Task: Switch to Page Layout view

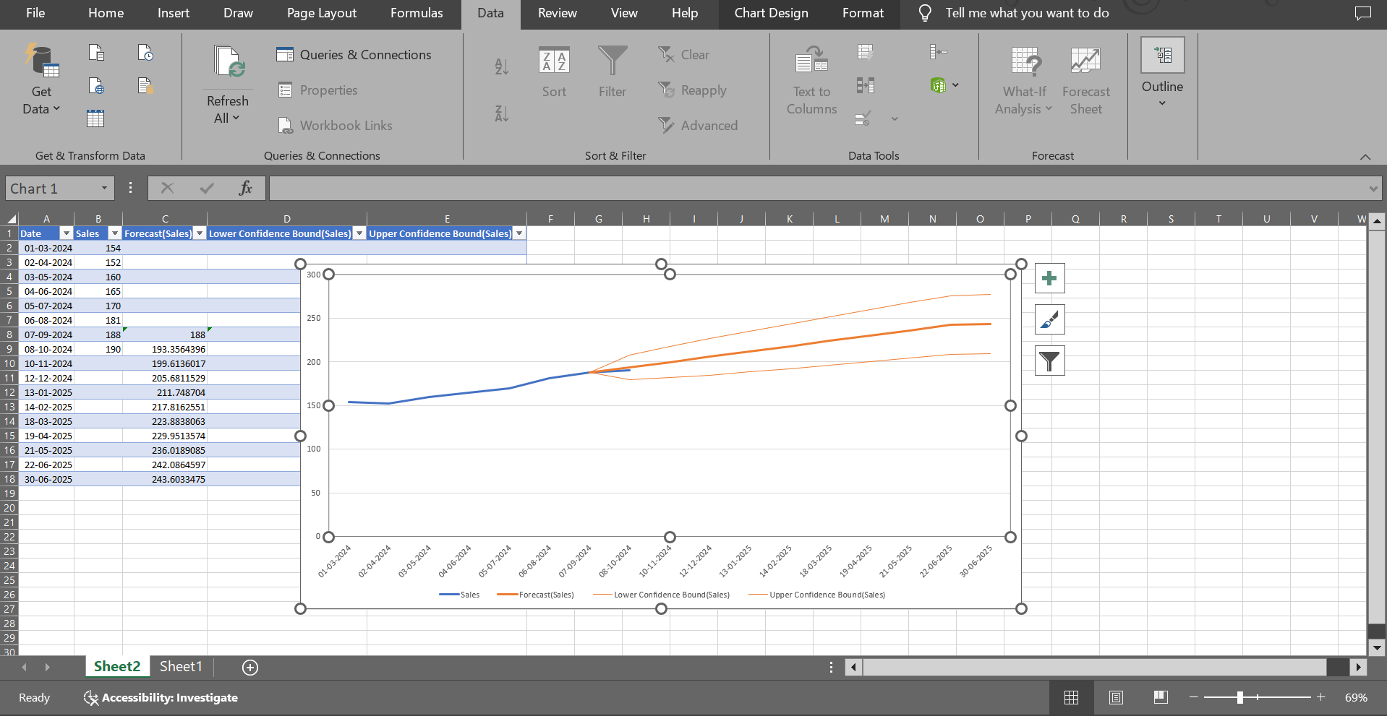Action: click(x=1116, y=697)
